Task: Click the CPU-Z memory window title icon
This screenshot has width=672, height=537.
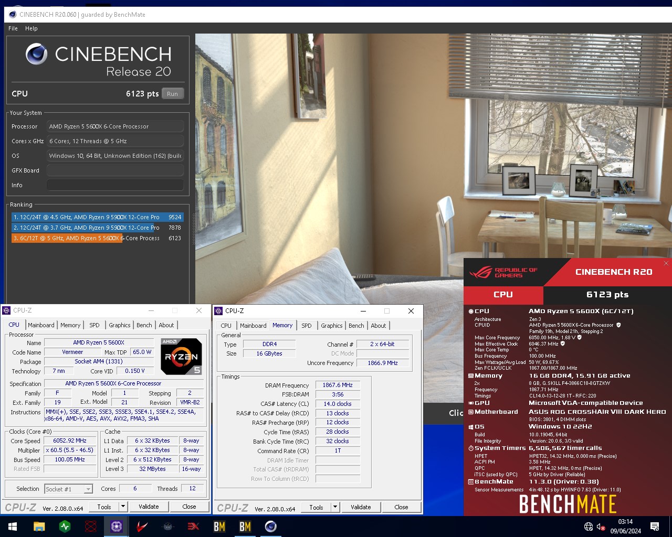Action: coord(219,311)
